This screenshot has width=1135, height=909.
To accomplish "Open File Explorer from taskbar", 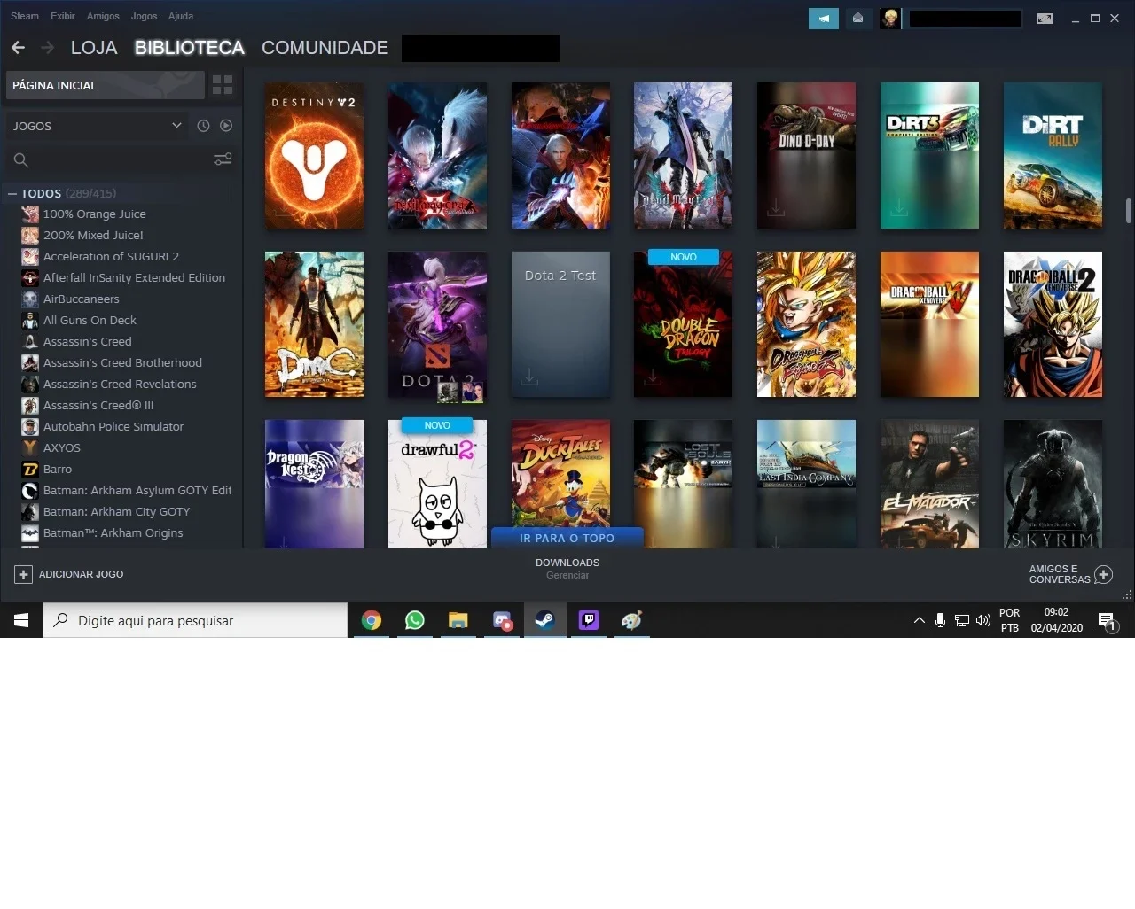I will 458,620.
